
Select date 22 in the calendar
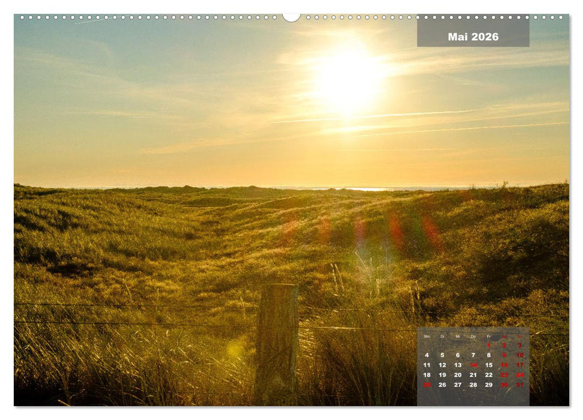(489, 375)
